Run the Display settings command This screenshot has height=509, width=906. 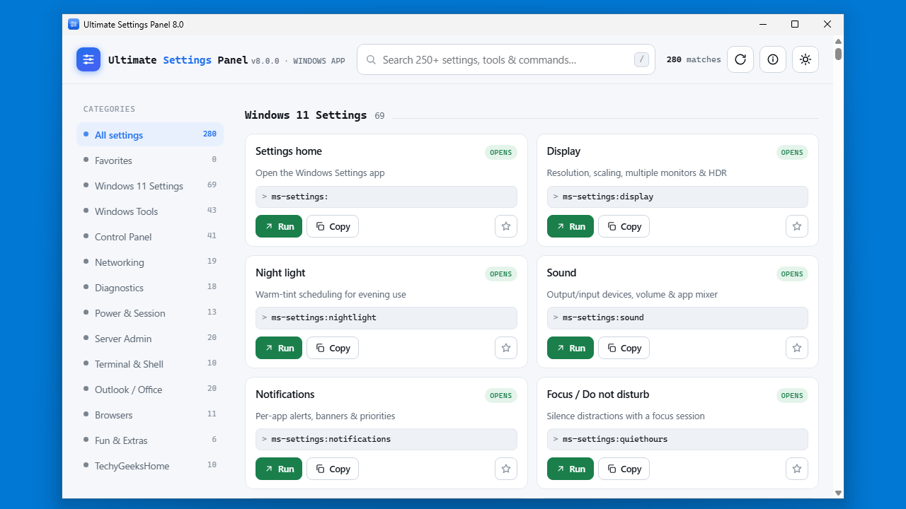(570, 226)
